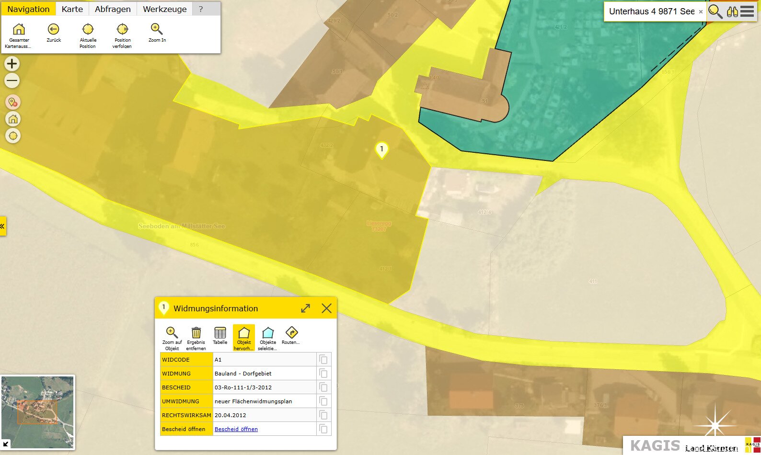Image resolution: width=761 pixels, height=455 pixels.
Task: Click the Objekte selektieren icon
Action: [x=268, y=333]
